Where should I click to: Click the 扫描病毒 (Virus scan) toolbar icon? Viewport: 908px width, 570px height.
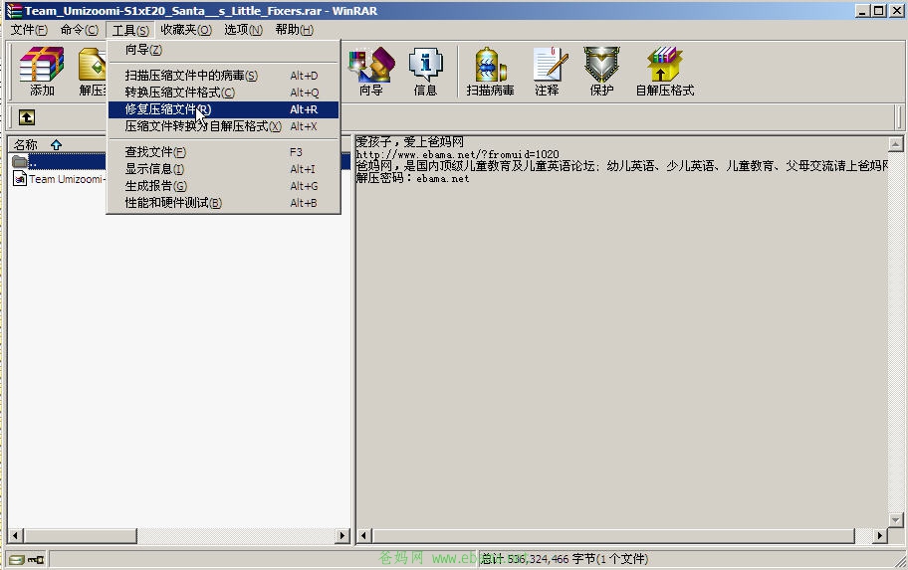click(x=490, y=72)
